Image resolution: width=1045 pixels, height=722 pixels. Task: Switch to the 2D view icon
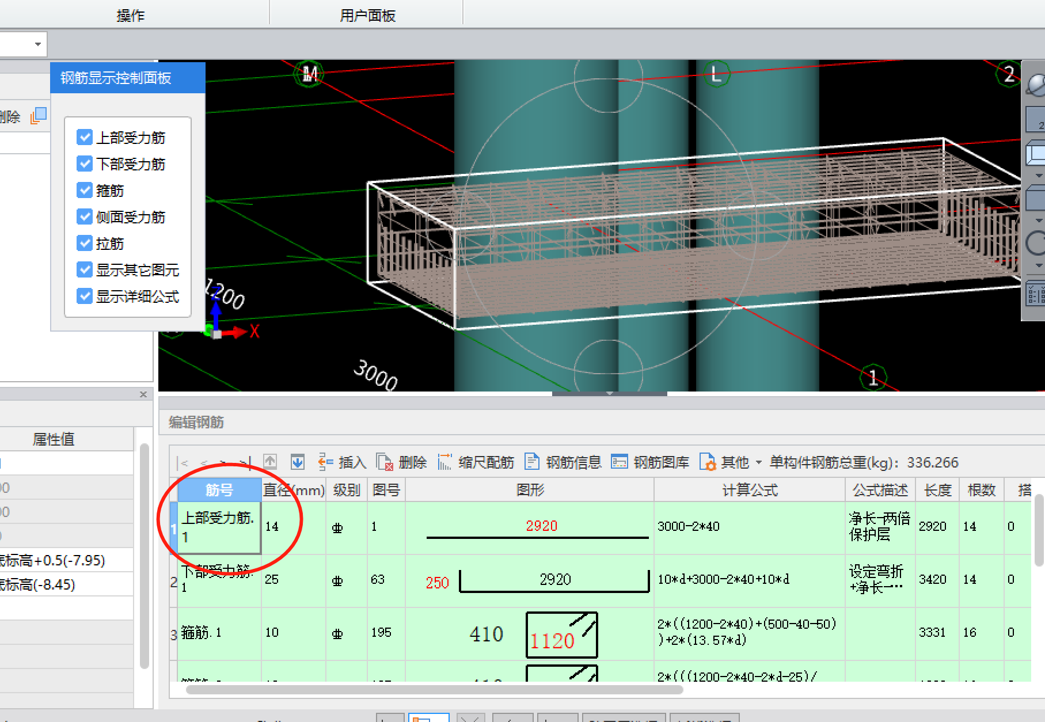point(1036,119)
